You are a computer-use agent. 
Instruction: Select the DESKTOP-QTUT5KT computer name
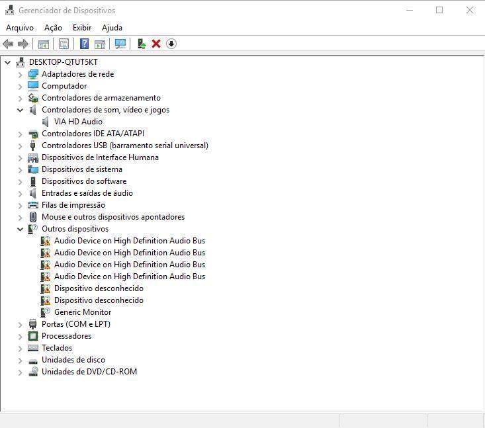click(64, 62)
